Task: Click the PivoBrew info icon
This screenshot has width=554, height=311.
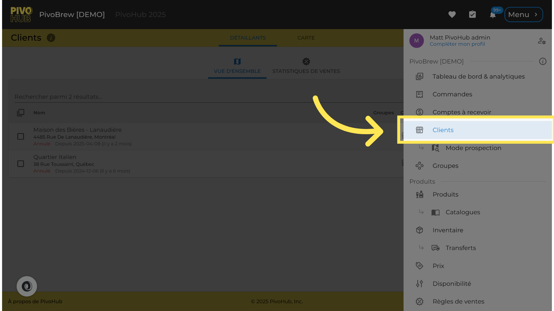Action: tap(543, 61)
